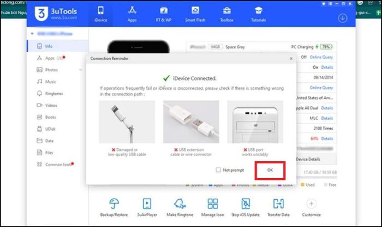The width and height of the screenshot is (382, 227).
Task: Select Apps in the sidebar
Action: click(x=57, y=58)
